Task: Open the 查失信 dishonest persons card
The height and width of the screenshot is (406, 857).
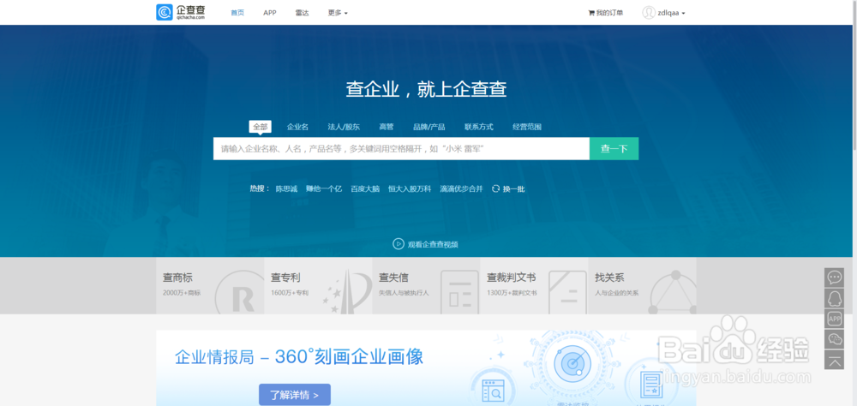Action: tap(426, 286)
